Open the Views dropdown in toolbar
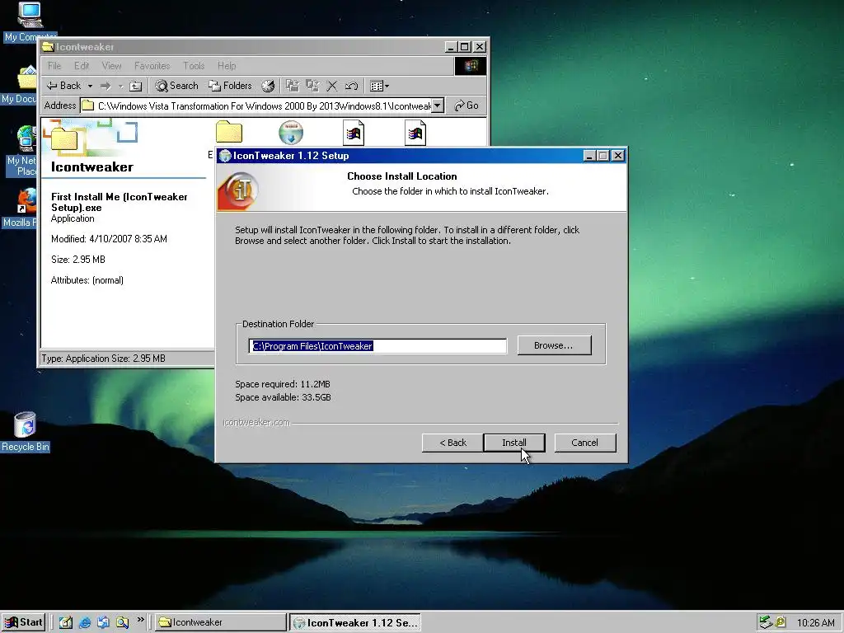 click(379, 86)
